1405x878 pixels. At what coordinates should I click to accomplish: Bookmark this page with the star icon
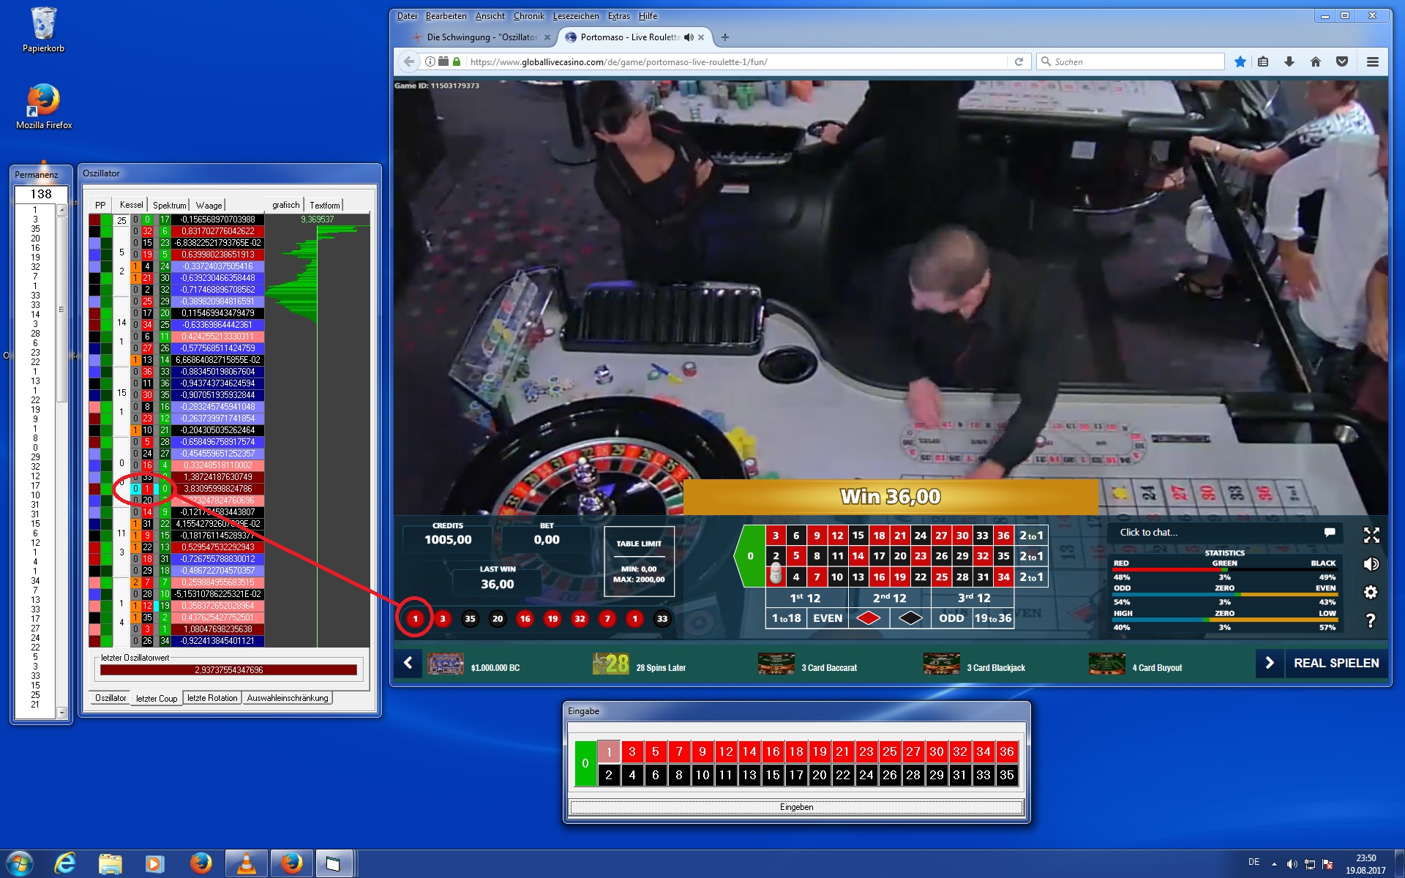tap(1240, 62)
